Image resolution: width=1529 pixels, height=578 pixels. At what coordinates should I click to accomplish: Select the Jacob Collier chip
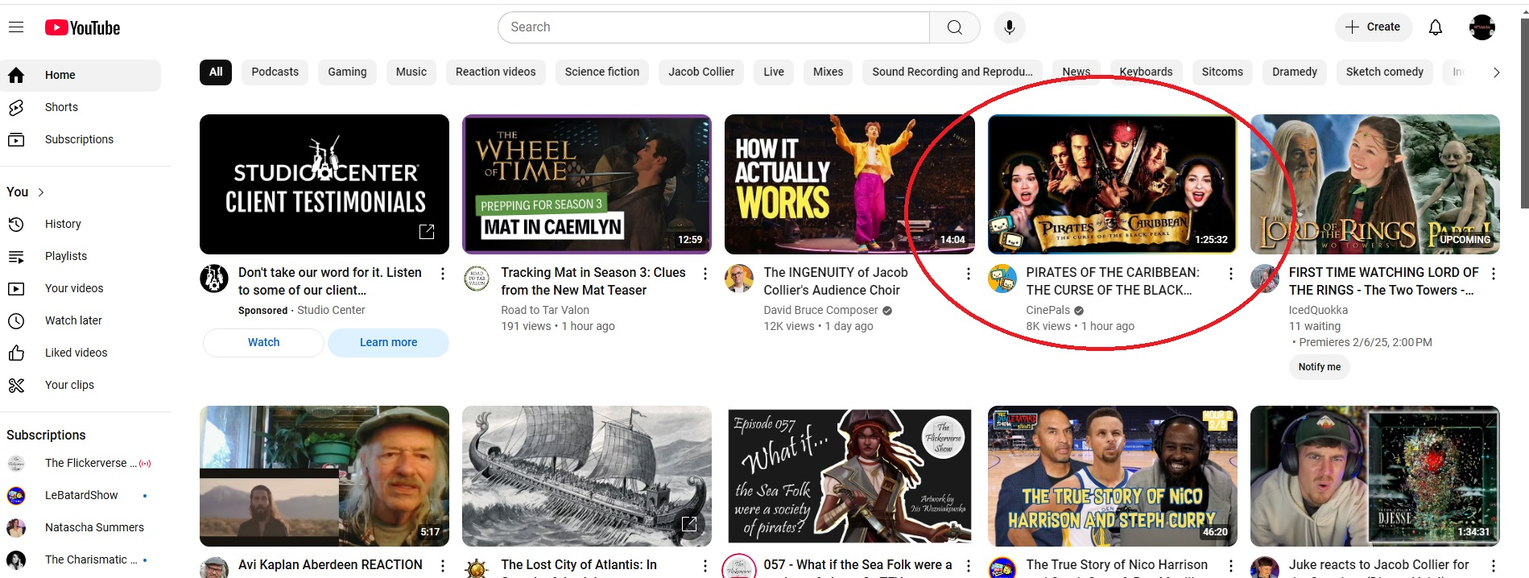700,72
